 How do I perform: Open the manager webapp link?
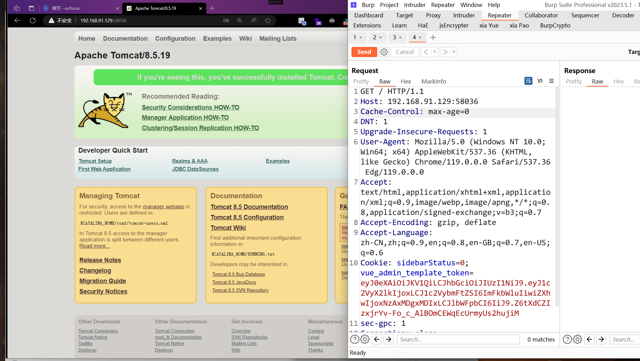tap(164, 207)
